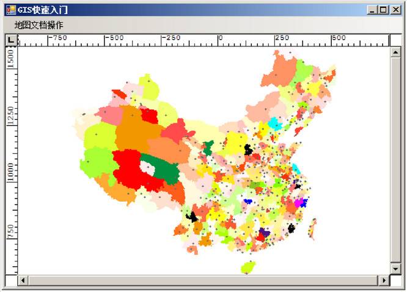
Task: Click the GIS快速入门 window title icon
Action: 11,10
